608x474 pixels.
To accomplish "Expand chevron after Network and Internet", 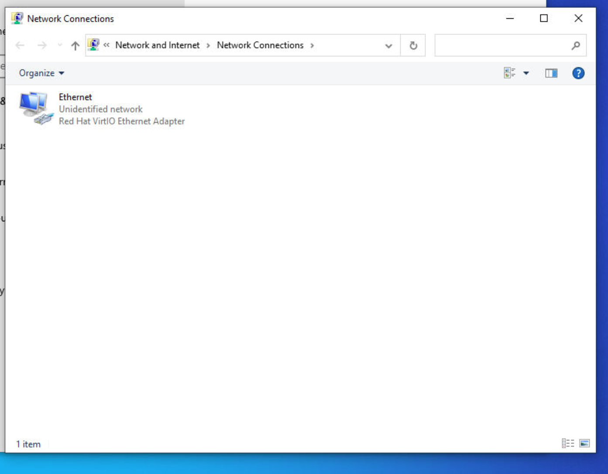I will 208,45.
